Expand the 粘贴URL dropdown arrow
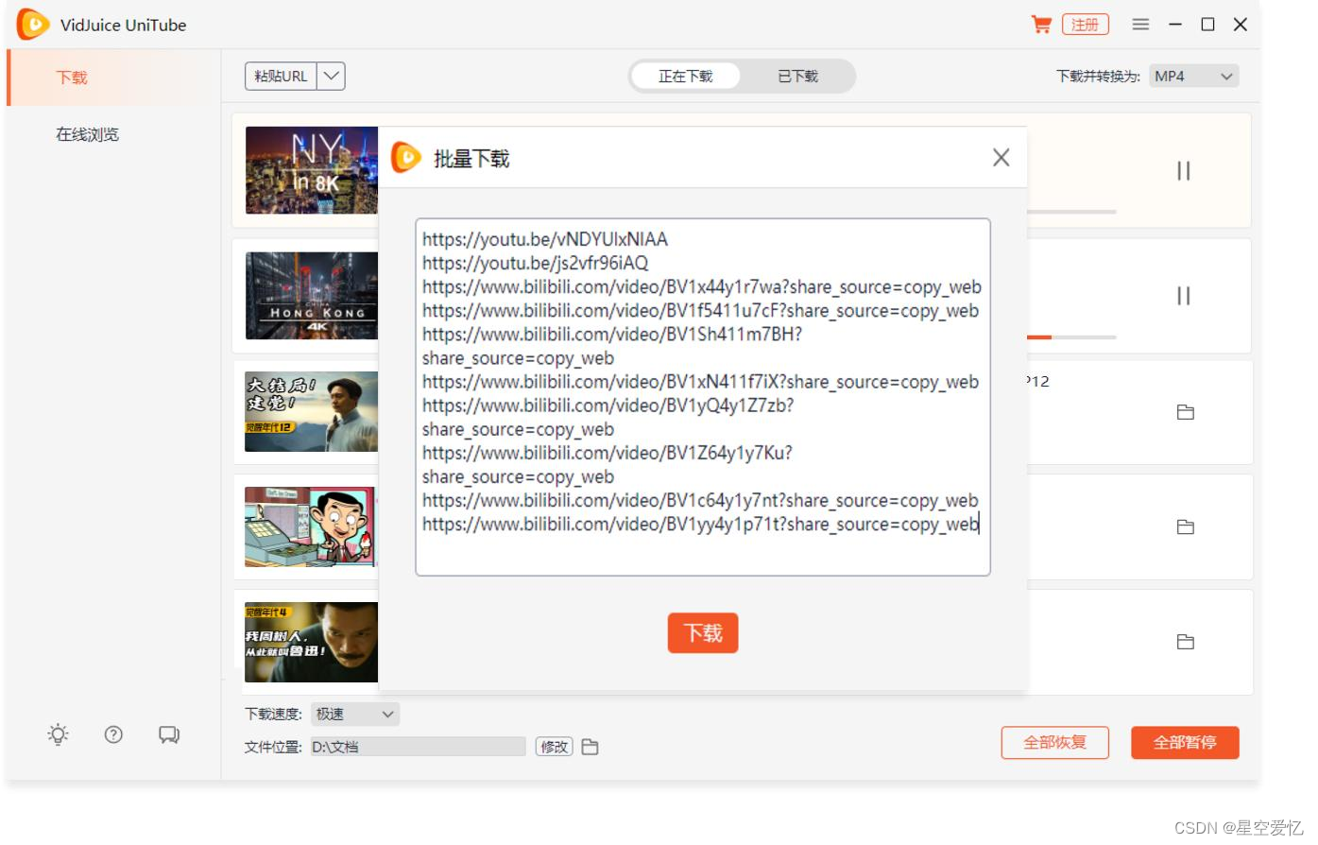 (331, 77)
